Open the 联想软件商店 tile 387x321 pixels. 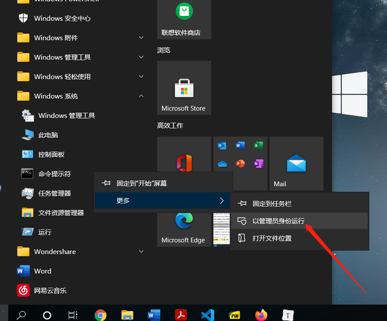184,19
